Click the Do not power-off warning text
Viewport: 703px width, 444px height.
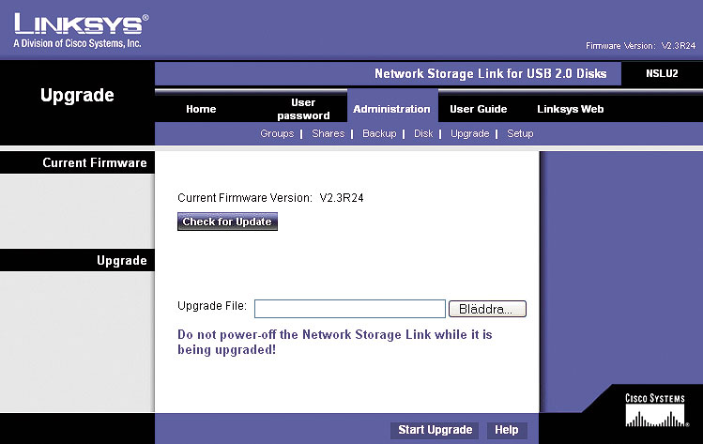coord(334,342)
